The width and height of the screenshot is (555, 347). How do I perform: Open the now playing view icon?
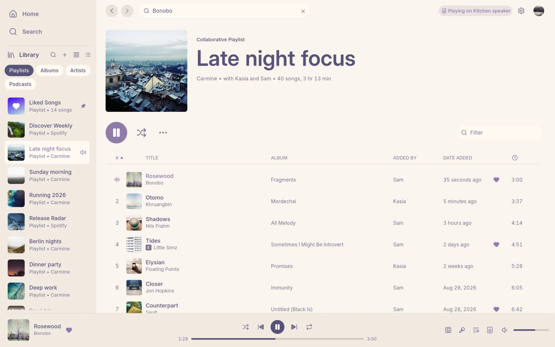pos(448,330)
